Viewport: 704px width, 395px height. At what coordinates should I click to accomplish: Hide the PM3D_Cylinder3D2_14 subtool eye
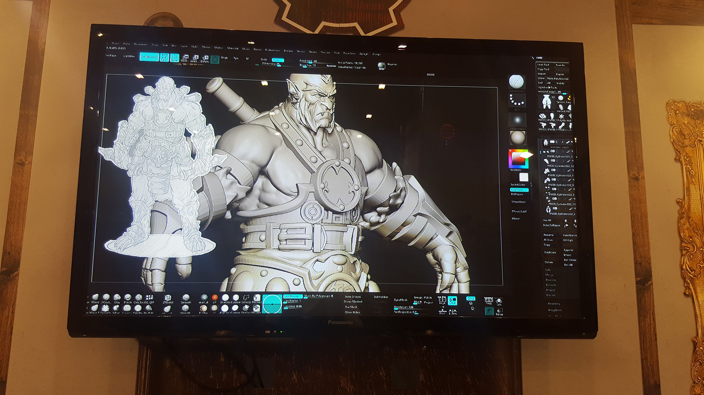click(572, 161)
